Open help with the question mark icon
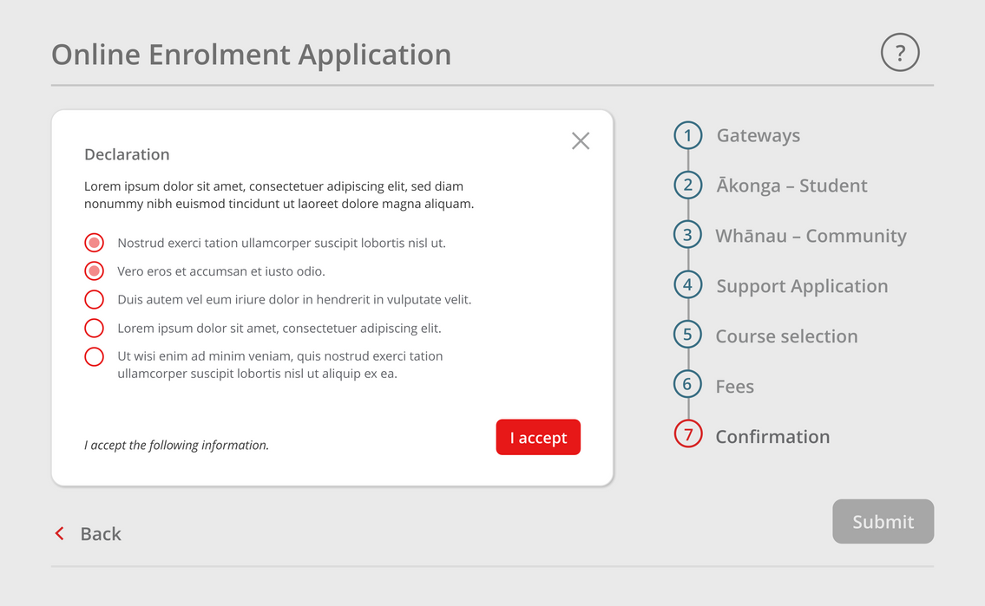 900,53
